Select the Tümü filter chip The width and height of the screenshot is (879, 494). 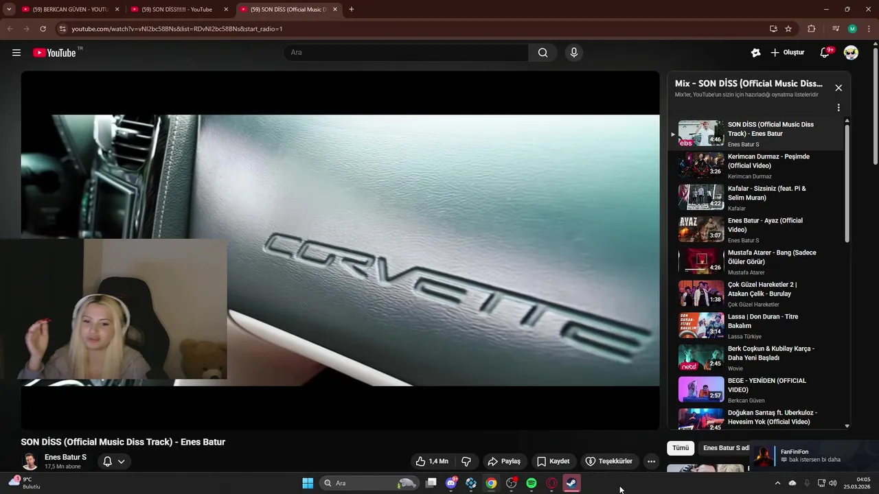click(680, 448)
